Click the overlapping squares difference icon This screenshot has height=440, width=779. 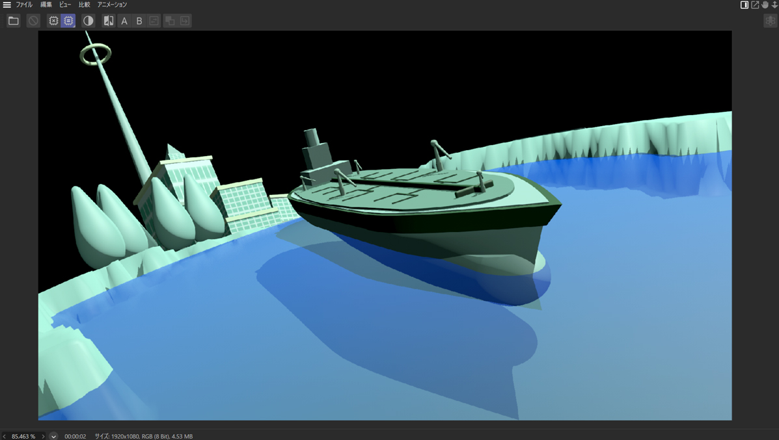point(170,21)
